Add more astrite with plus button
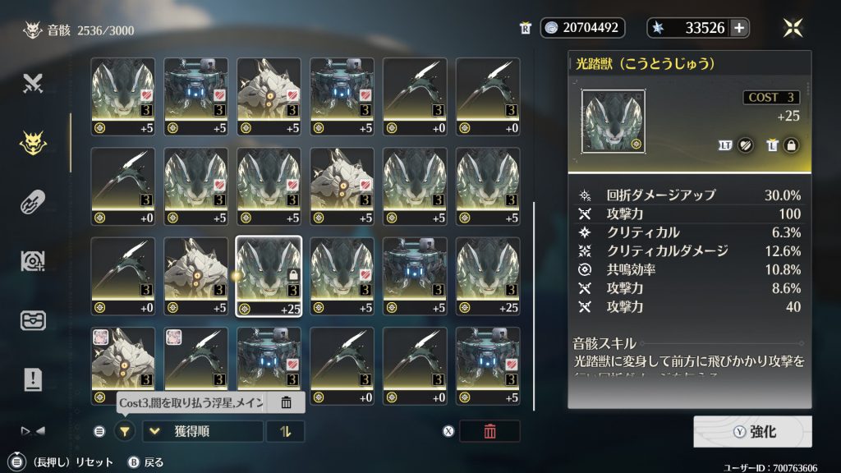The width and height of the screenshot is (841, 473). coord(739,28)
